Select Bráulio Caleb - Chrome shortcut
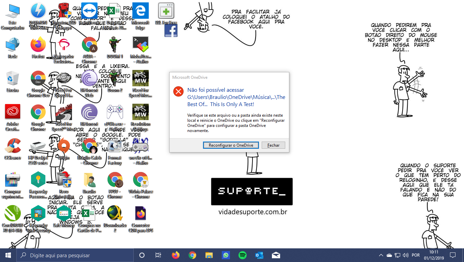Image resolution: width=464 pixels, height=262 pixels. pyautogui.click(x=89, y=152)
